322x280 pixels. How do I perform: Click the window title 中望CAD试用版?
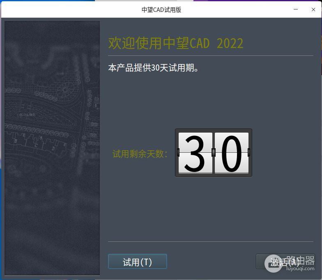click(x=161, y=10)
